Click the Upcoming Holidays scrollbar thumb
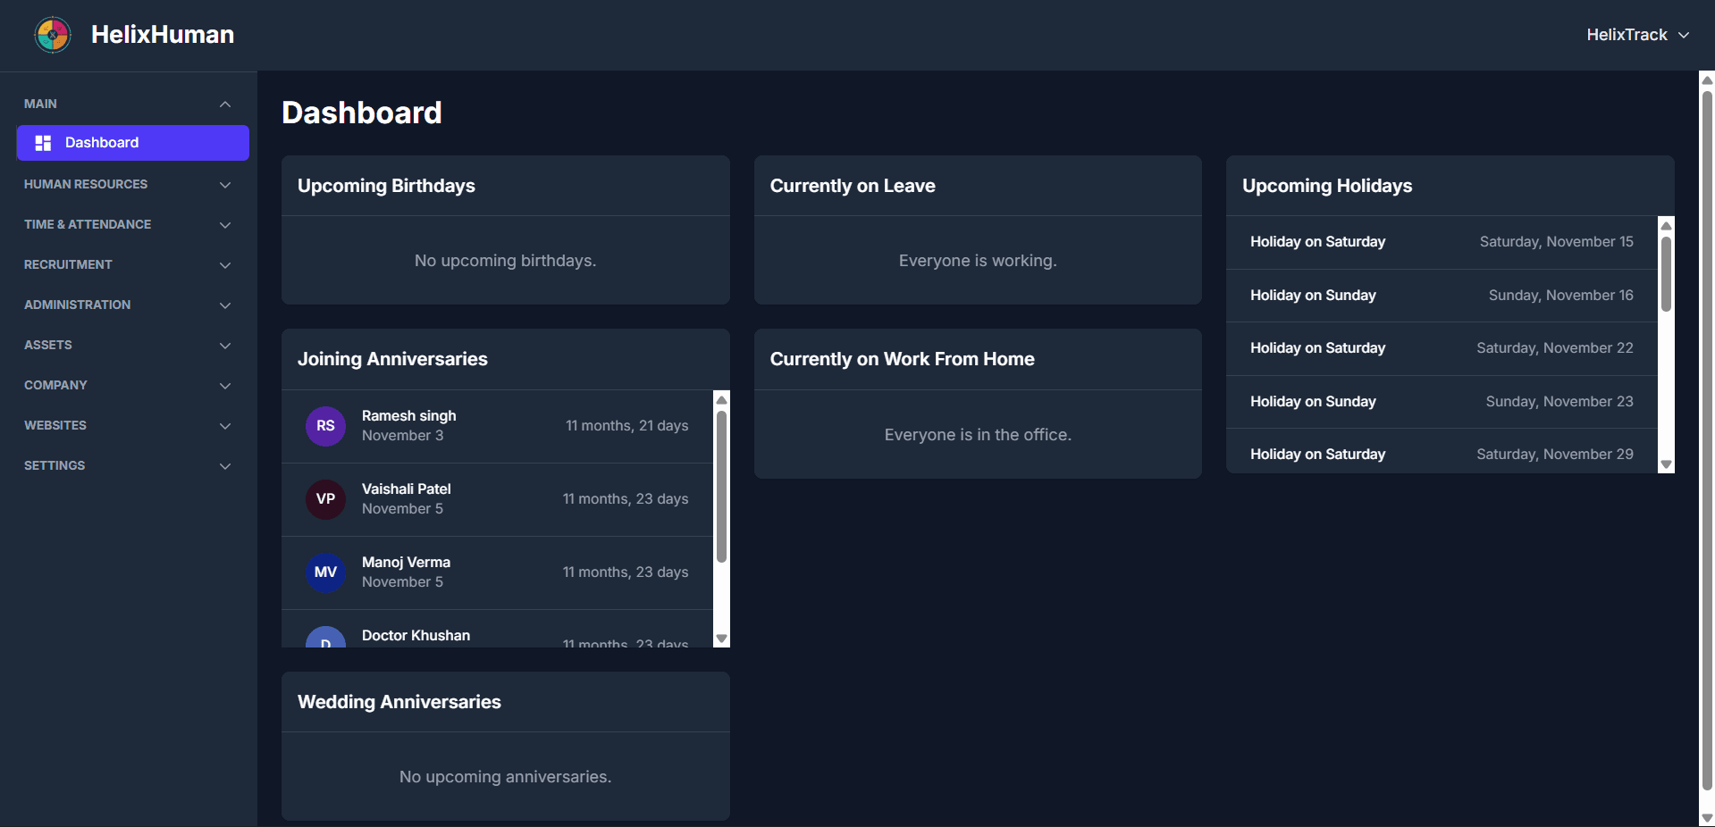The width and height of the screenshot is (1715, 827). (x=1666, y=273)
